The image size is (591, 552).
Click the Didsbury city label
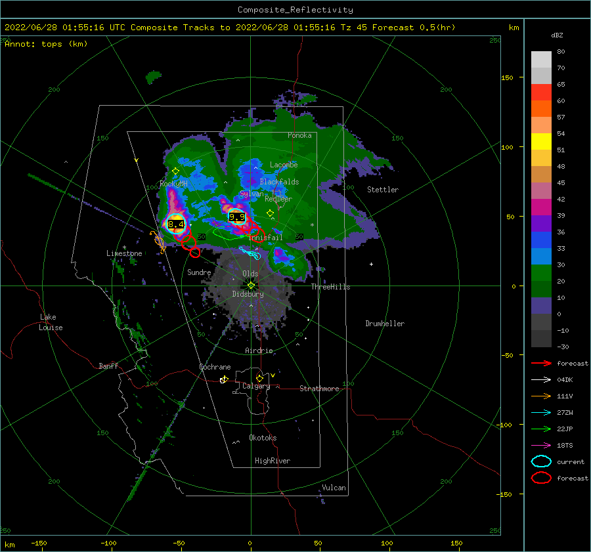[x=248, y=294]
